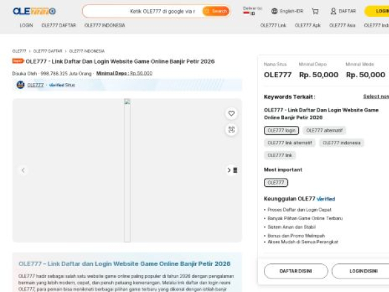Open the LOGIN nav menu item
Viewport: 389px width, 292px height.
(x=27, y=25)
